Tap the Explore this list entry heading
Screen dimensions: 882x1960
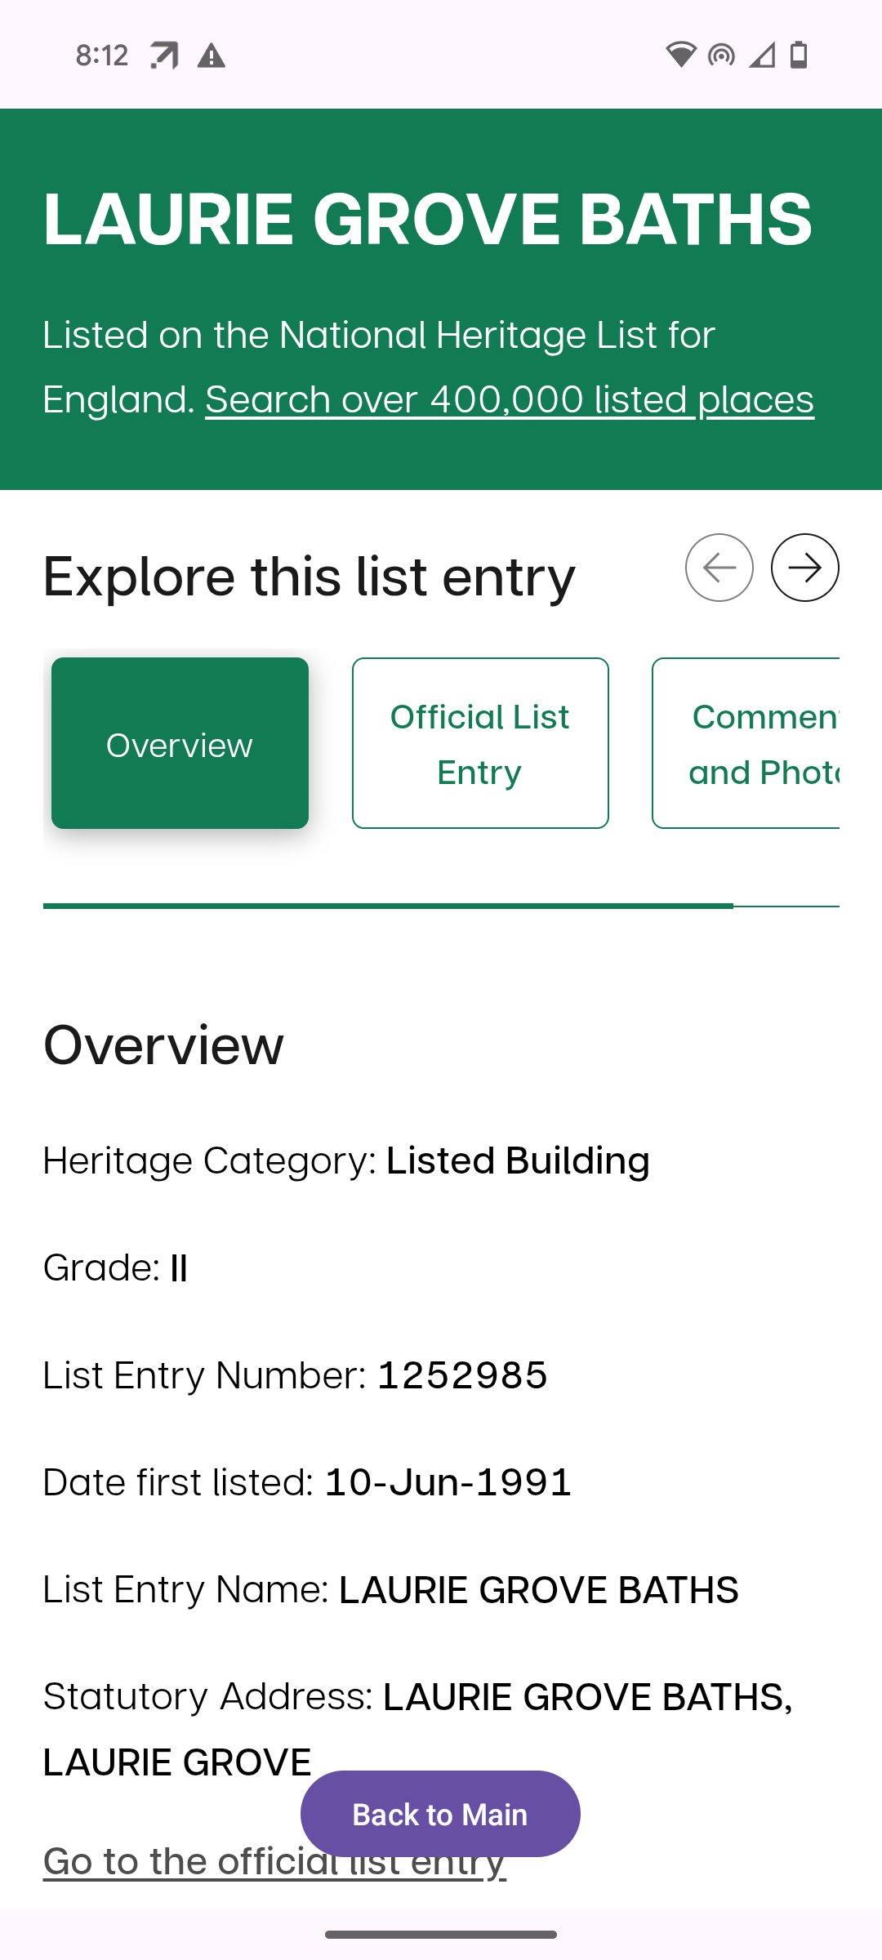tap(310, 576)
